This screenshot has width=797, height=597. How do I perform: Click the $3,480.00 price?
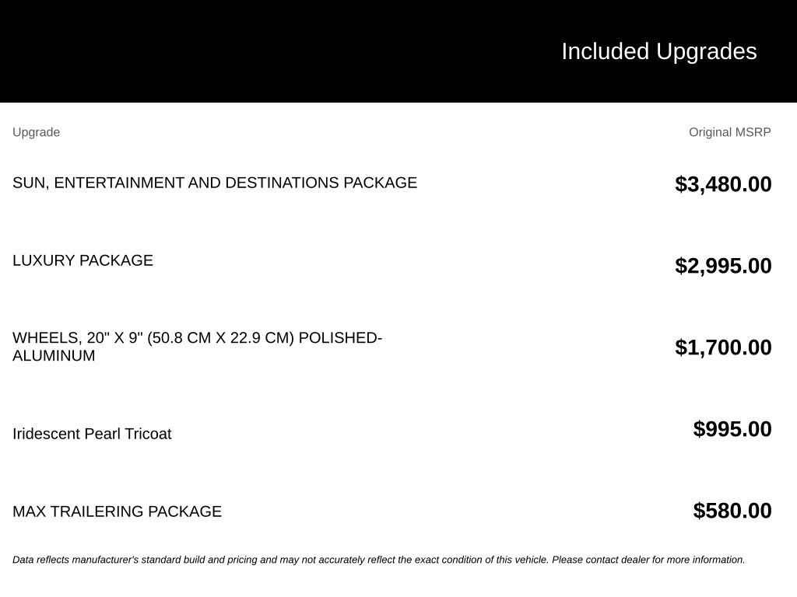723,183
